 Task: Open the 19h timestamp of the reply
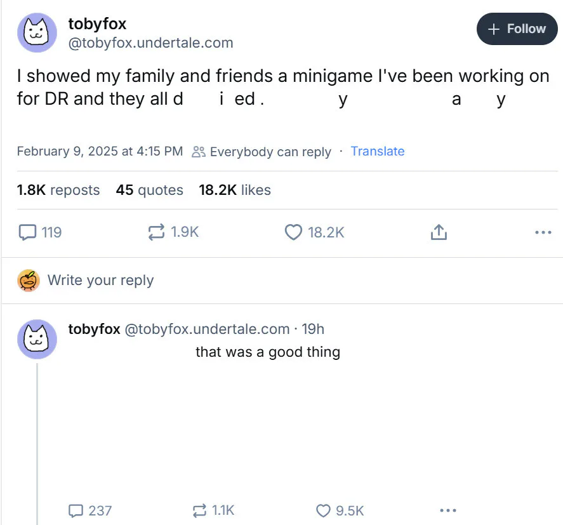click(313, 329)
